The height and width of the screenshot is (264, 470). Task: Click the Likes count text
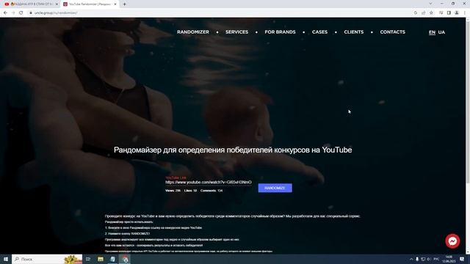point(190,191)
